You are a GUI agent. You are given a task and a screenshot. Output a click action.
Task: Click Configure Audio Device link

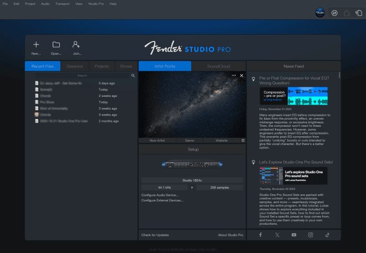tap(161, 195)
